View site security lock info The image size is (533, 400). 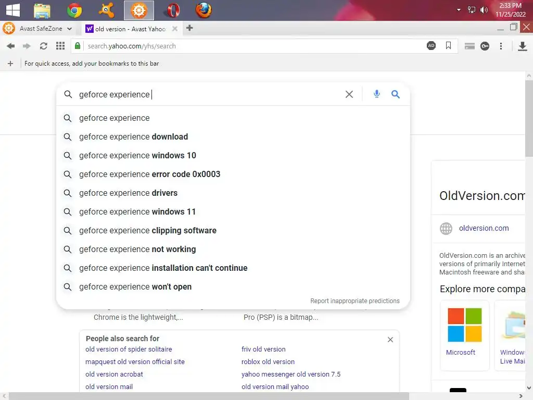[x=78, y=46]
